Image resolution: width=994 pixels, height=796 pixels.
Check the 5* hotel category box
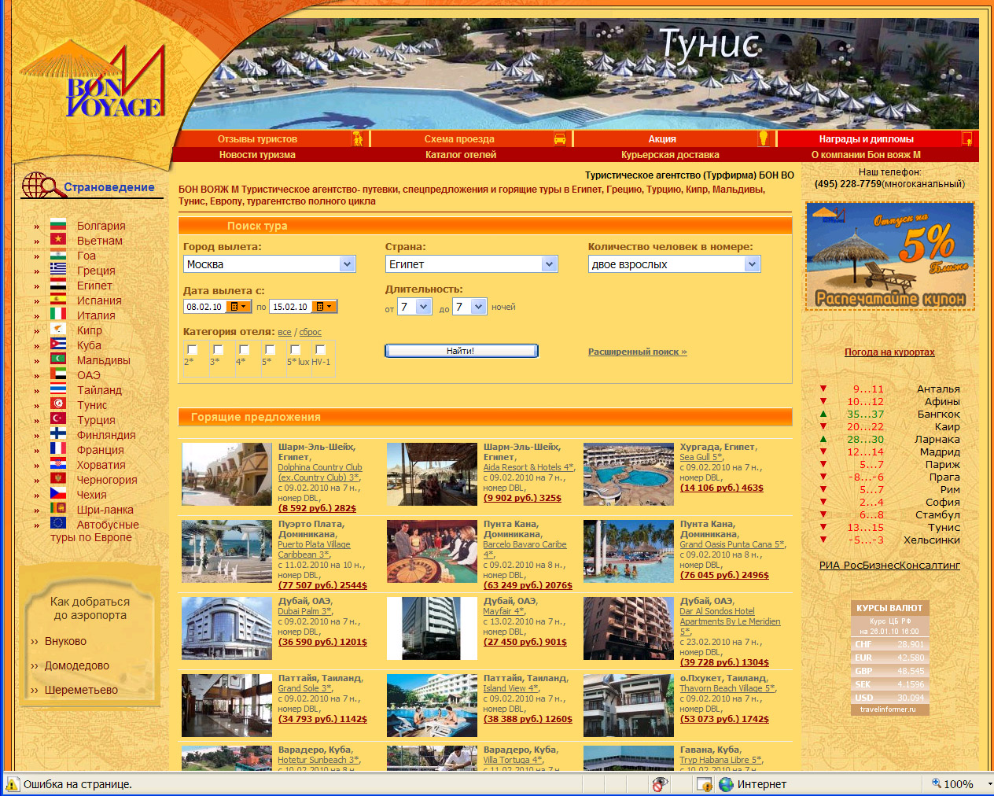270,349
